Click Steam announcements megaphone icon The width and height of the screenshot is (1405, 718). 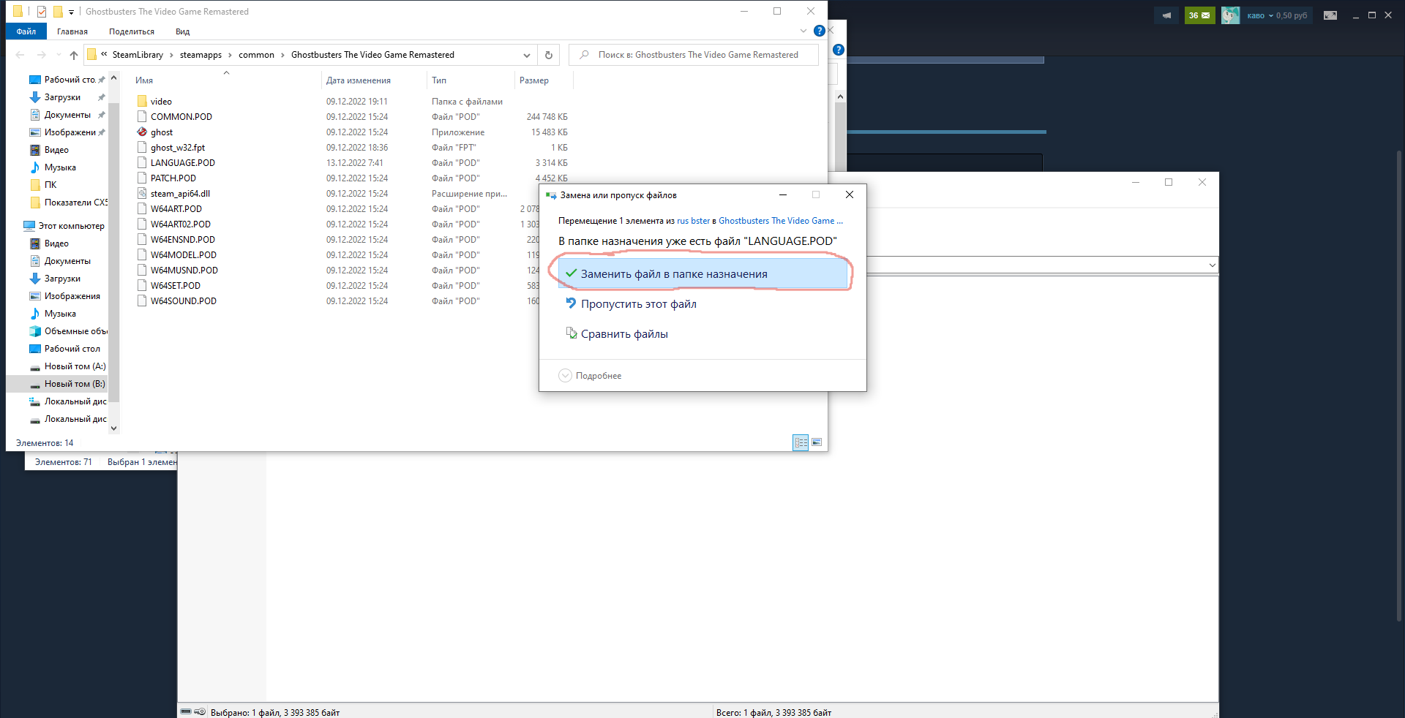click(x=1166, y=15)
